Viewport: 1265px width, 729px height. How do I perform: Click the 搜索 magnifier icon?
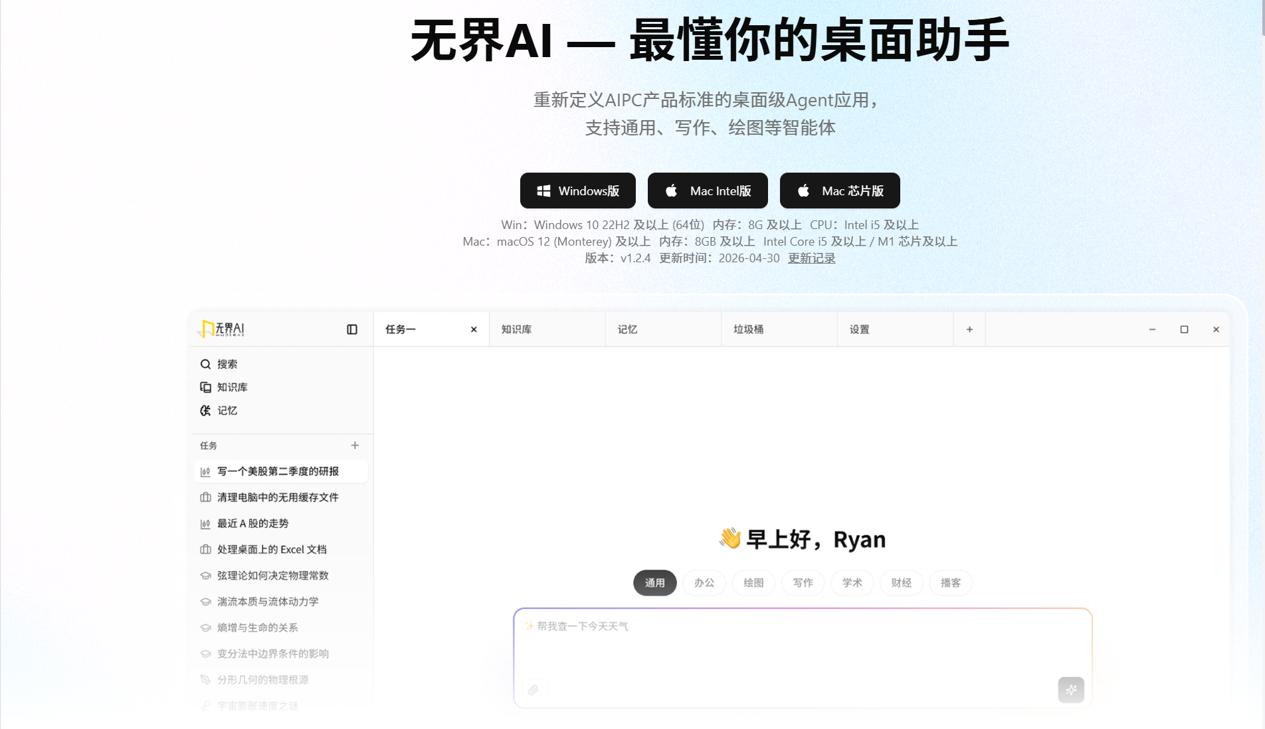(205, 364)
